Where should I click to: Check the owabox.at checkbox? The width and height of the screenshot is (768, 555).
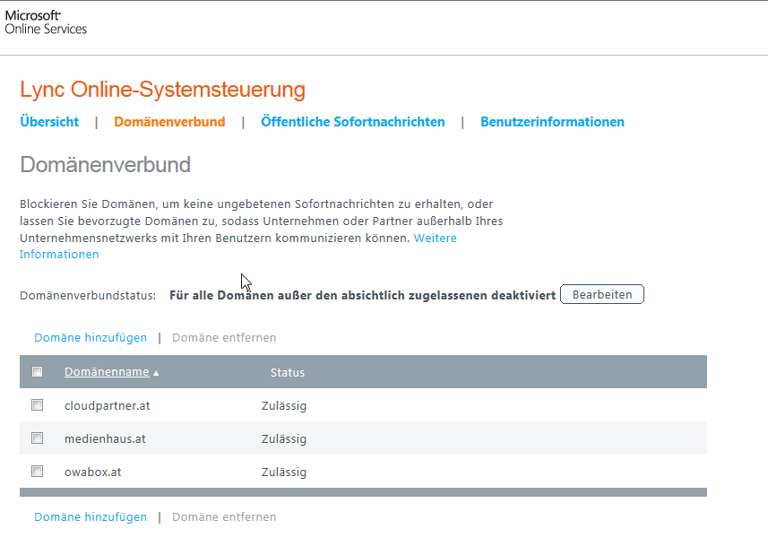point(38,472)
